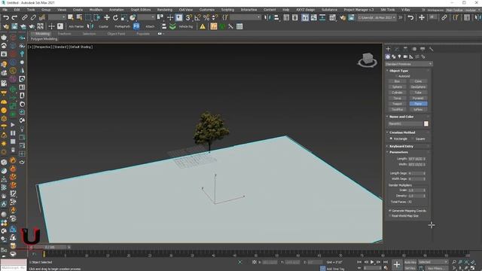The width and height of the screenshot is (482, 271).
Task: Open the Utilities wrench tab icon
Action: pyautogui.click(x=432, y=49)
